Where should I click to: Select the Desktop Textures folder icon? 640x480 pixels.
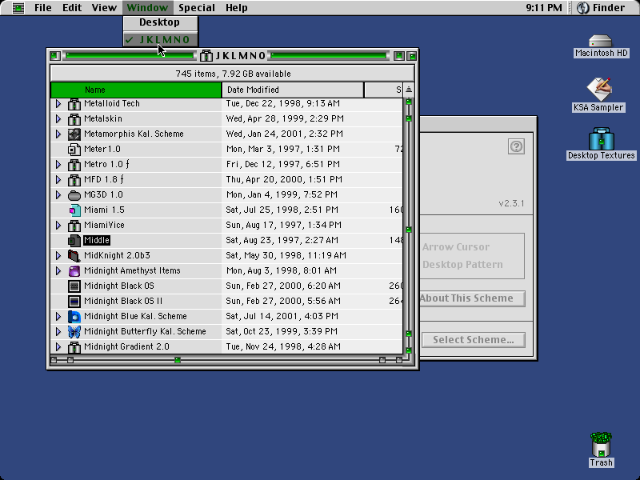pyautogui.click(x=602, y=138)
